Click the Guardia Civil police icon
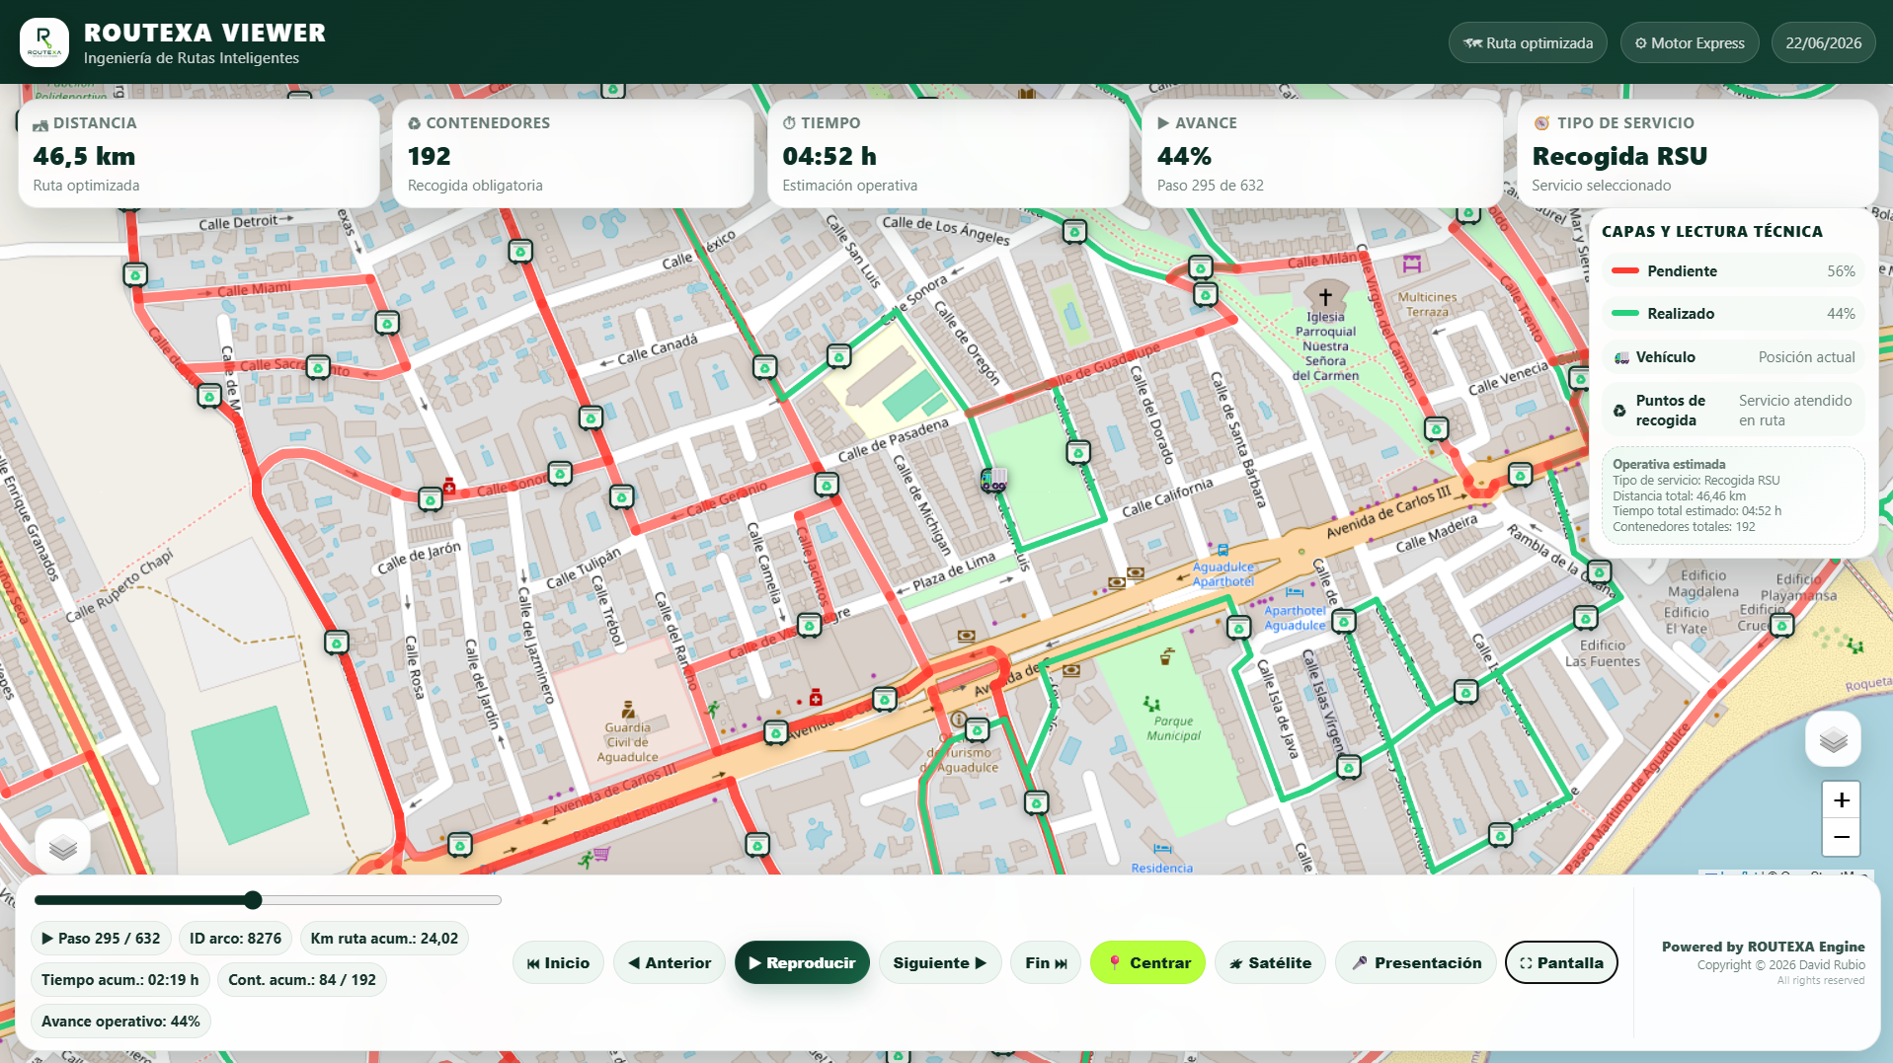1893x1063 pixels. (628, 709)
